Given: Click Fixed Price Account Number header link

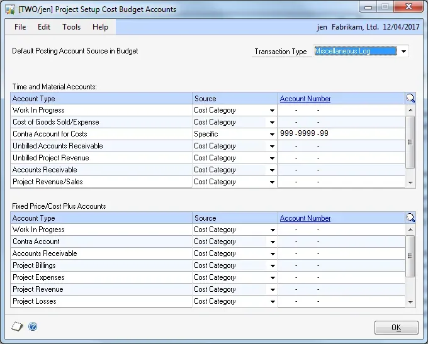Looking at the screenshot, I should [x=305, y=218].
